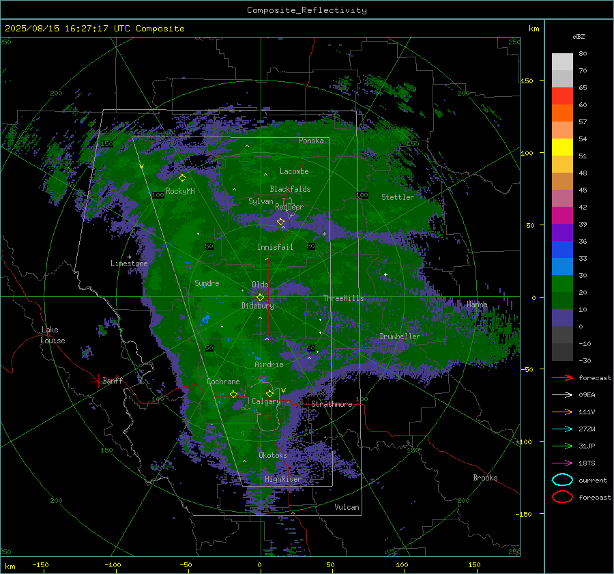Click the HighRiver city label
The image size is (614, 574).
(x=282, y=479)
